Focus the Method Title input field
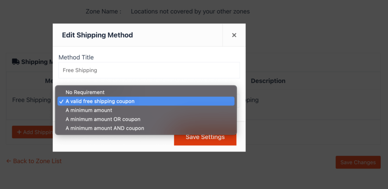 (149, 70)
